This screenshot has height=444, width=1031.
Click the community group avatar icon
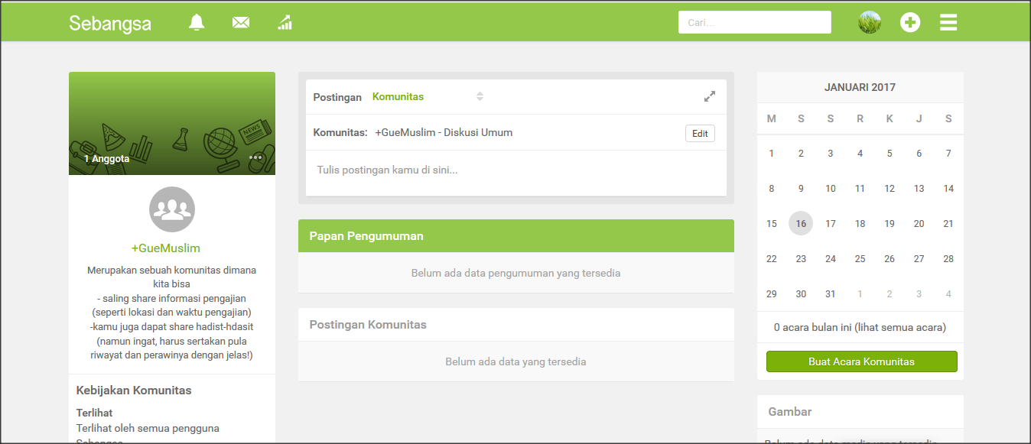pos(171,209)
